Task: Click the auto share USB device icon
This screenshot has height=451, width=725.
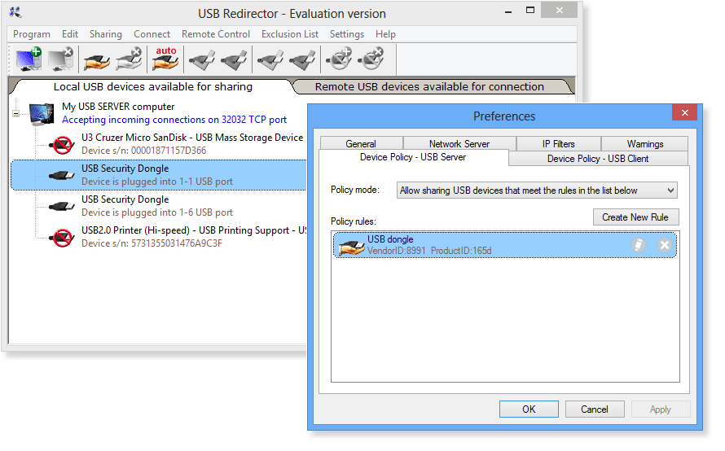Action: click(x=165, y=59)
